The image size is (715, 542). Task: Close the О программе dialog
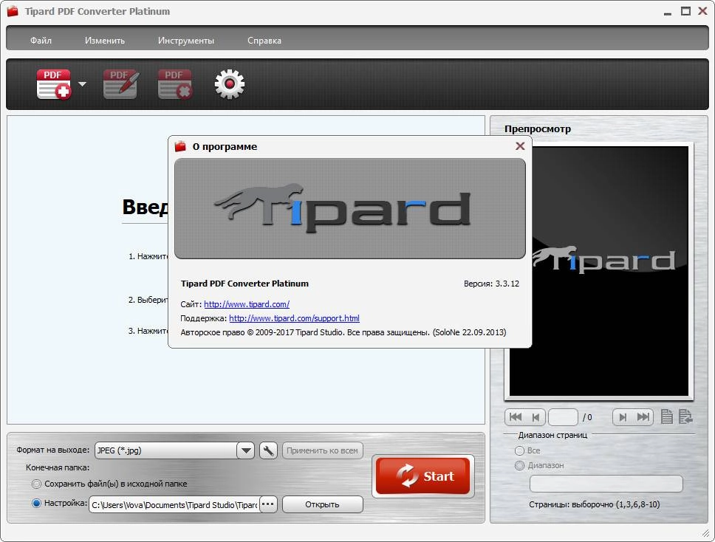[x=520, y=146]
